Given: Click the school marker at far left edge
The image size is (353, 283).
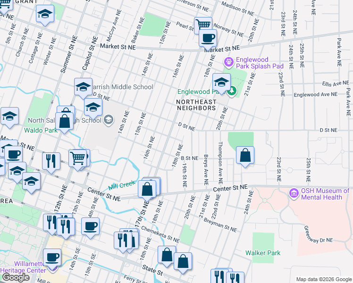Looking at the screenshot, I should (x=9, y=117).
